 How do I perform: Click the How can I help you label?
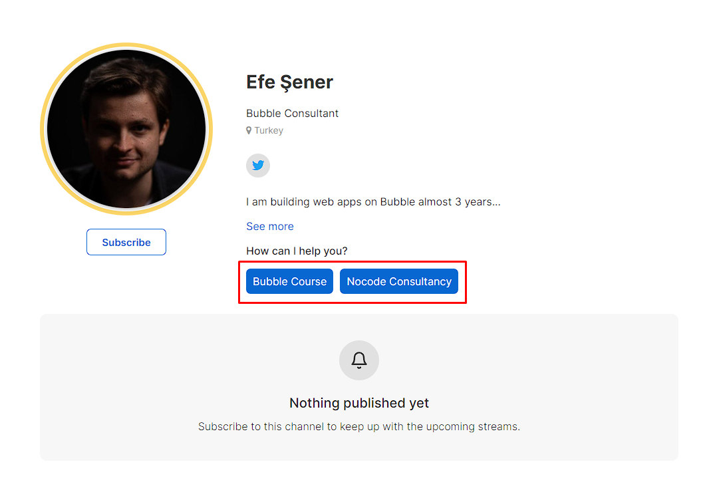click(297, 251)
